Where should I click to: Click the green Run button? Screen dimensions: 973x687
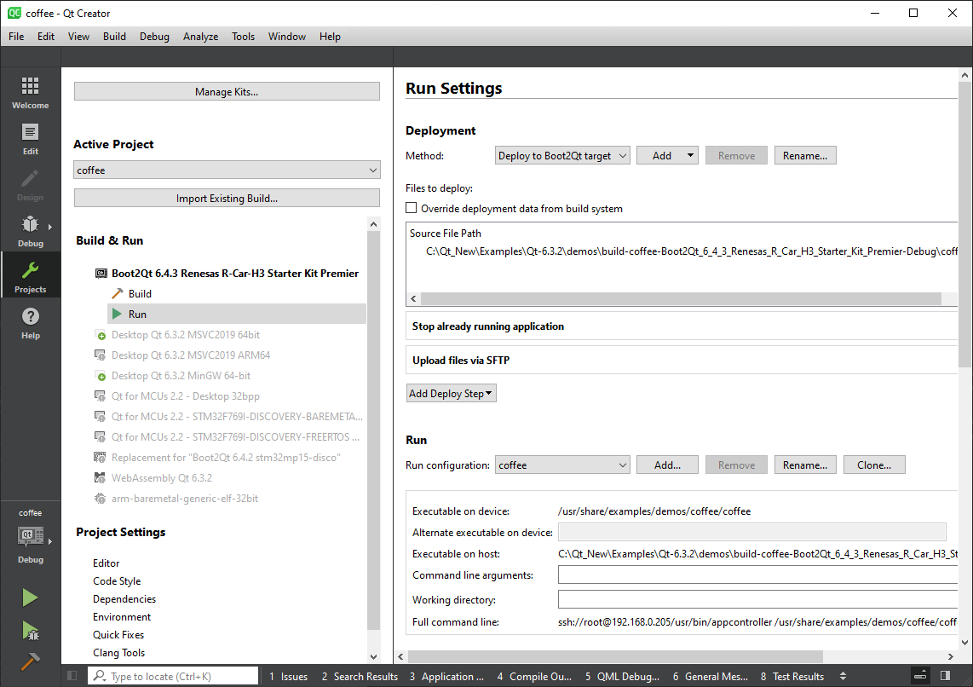30,598
